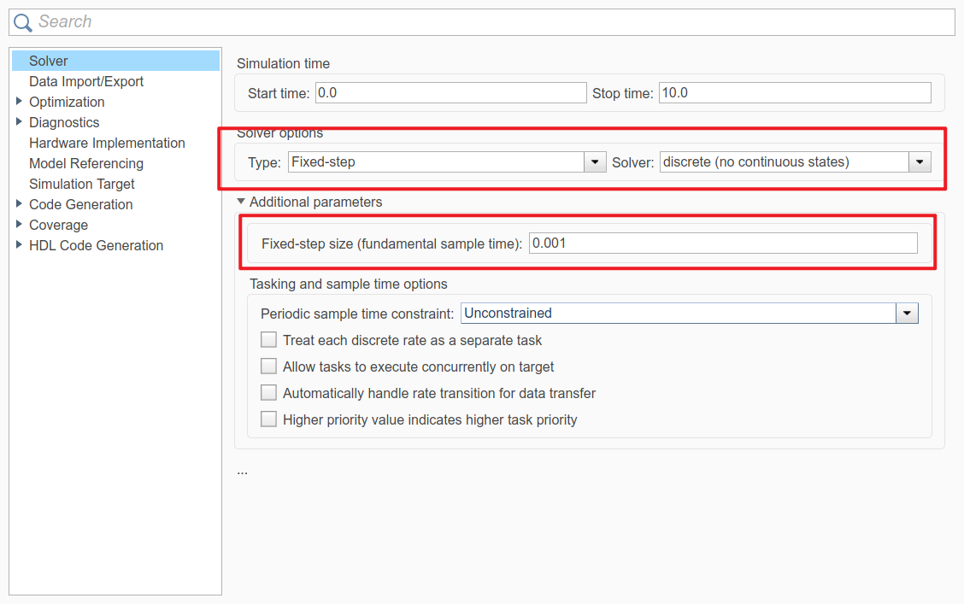
Task: Select Solver in the category tree
Action: coord(115,61)
